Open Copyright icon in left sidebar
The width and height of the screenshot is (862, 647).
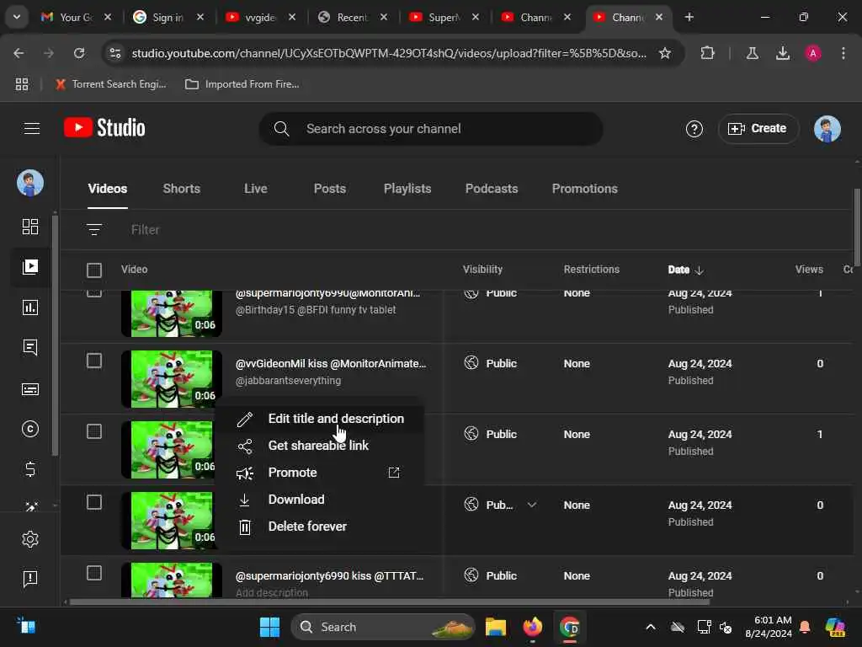tap(30, 429)
